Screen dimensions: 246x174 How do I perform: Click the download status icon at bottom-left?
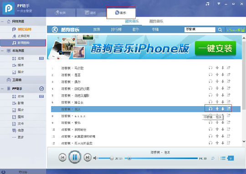[x=3, y=172]
